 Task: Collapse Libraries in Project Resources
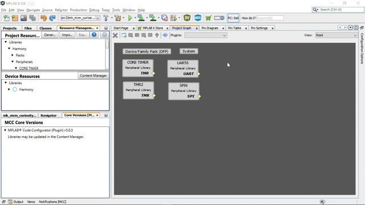(6, 42)
